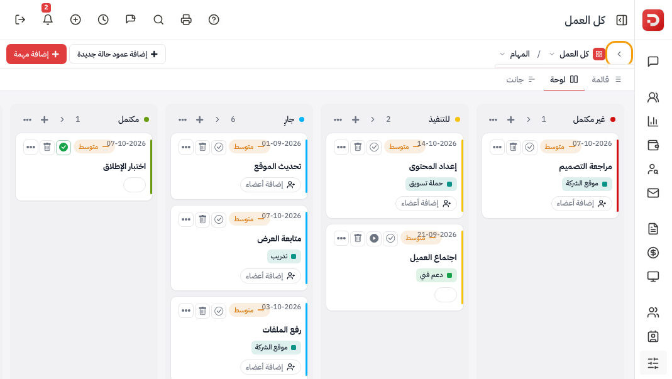Mark إعداد المحتوى task as complete

click(374, 147)
